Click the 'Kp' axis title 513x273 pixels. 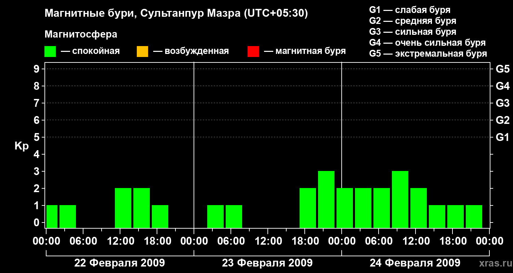22,146
